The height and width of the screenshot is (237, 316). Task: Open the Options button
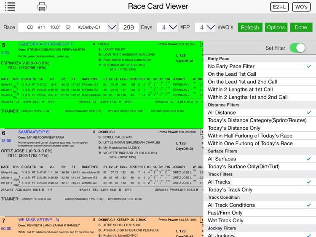(x=276, y=27)
